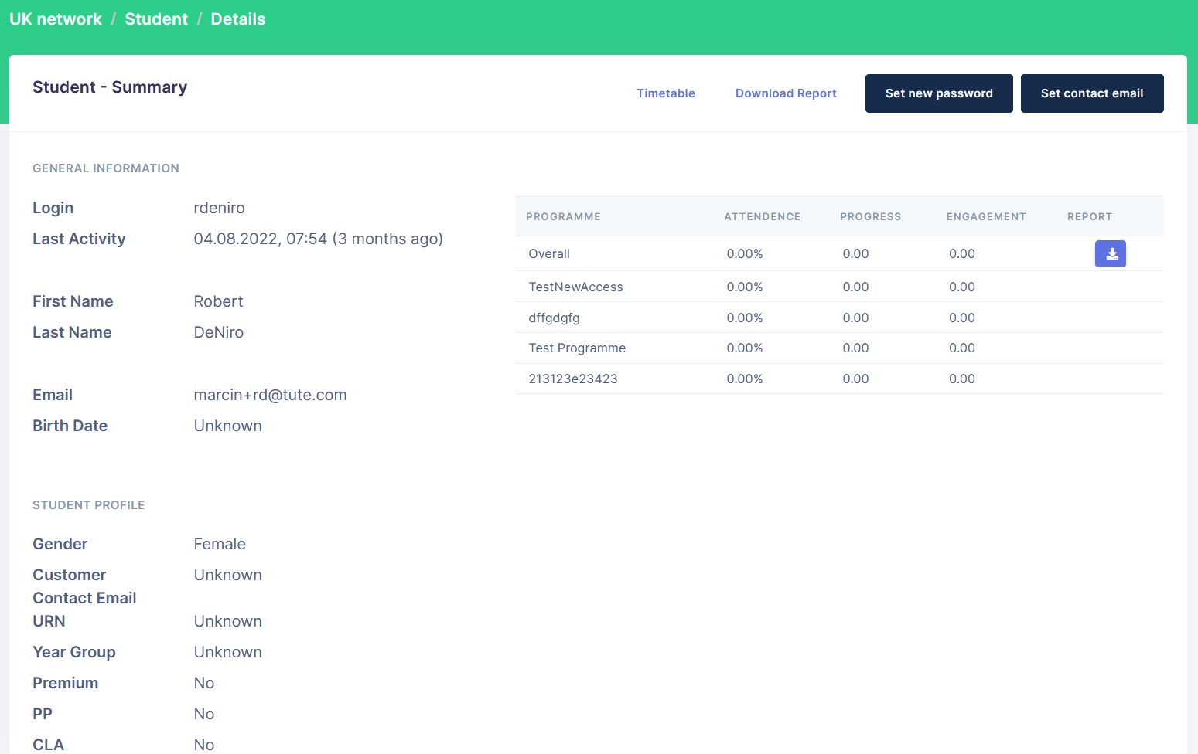The image size is (1198, 754).
Task: Download the Overall programme report
Action: click(x=1110, y=253)
